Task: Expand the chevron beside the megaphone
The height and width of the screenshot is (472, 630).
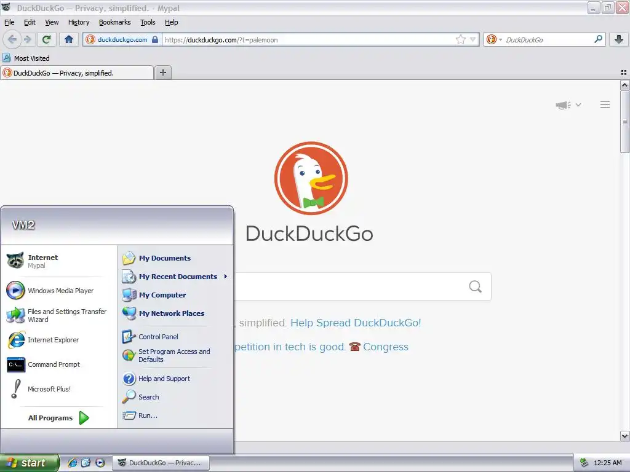Action: tap(578, 104)
